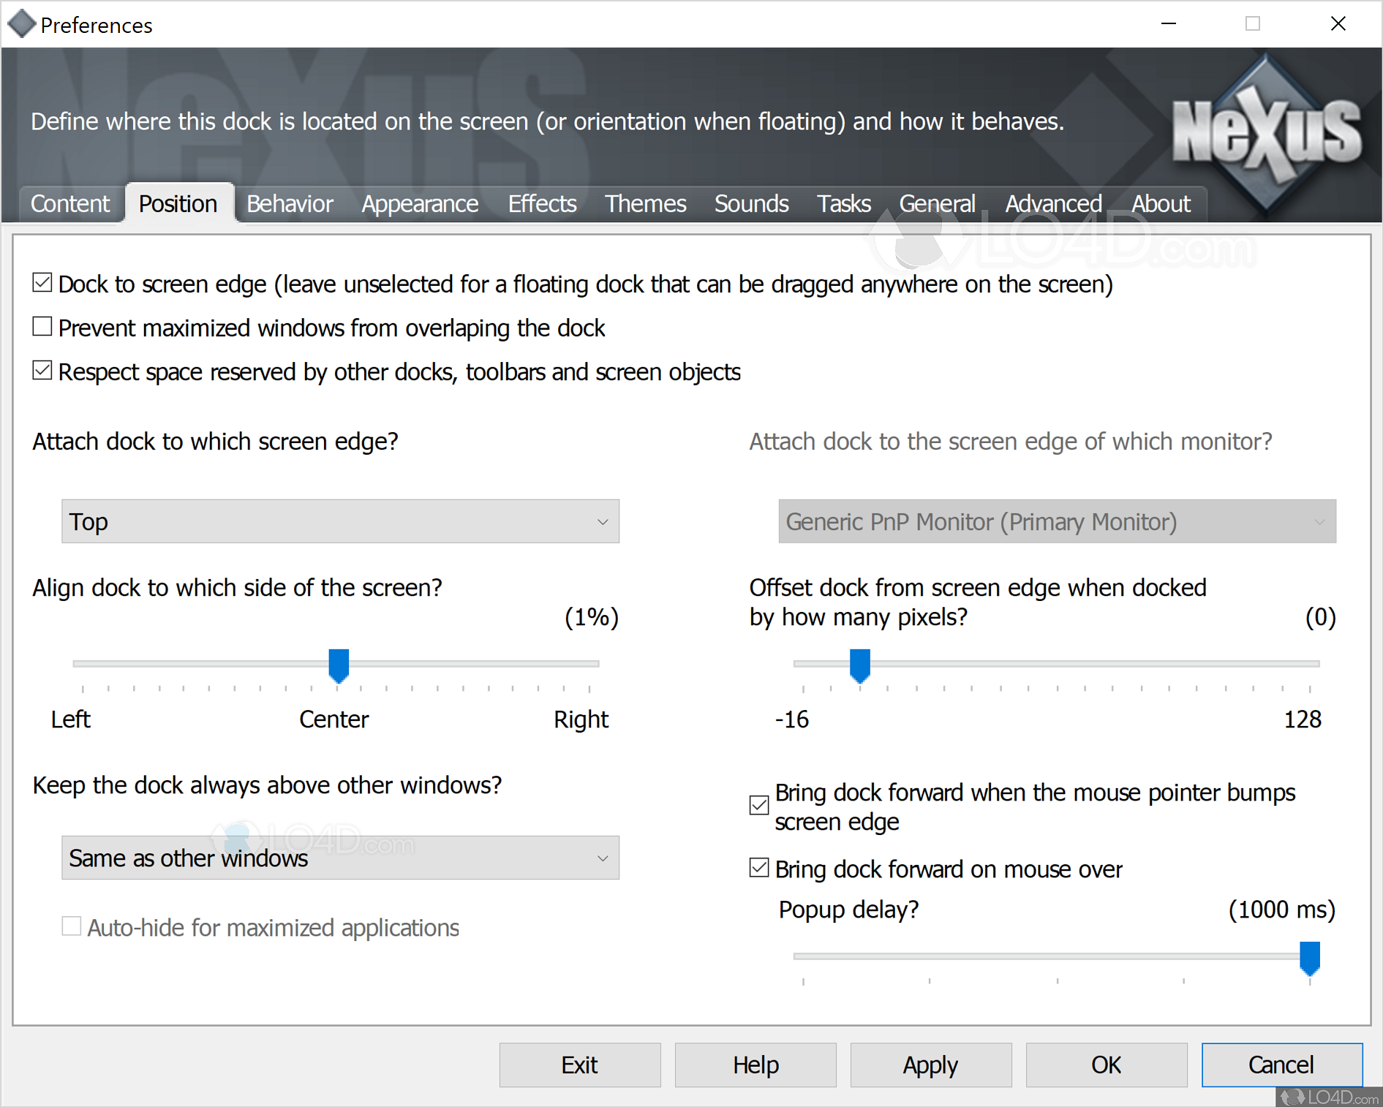
Task: Toggle Dock to screen edge checkbox
Action: (x=42, y=283)
